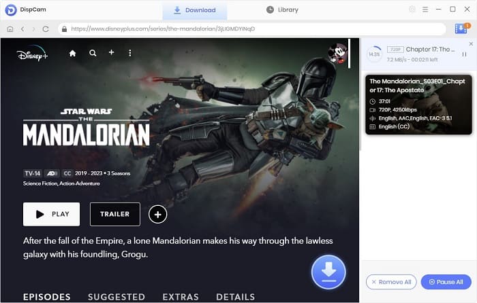
Task: Open the download queue icon with badge
Action: 462,29
